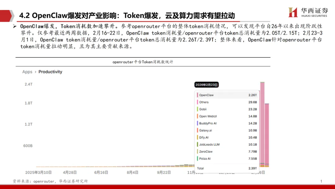Click the 4月28日 axis label

[x=70, y=172]
